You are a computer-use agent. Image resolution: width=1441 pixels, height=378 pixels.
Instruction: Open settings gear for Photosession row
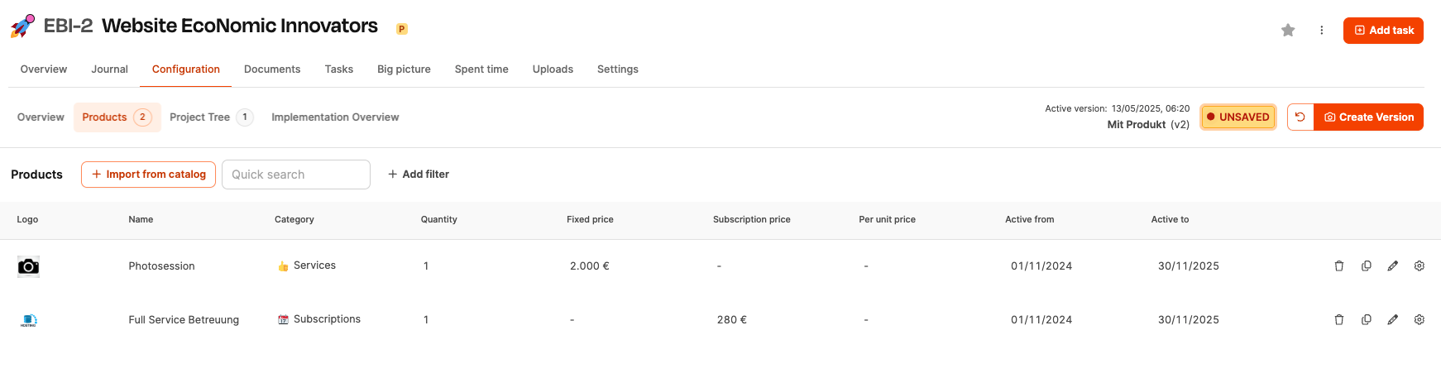click(1419, 266)
